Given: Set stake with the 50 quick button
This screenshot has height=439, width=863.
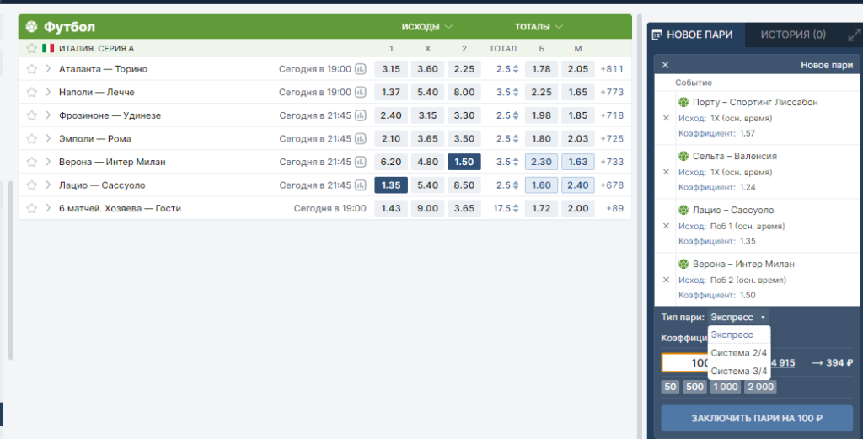Looking at the screenshot, I should pos(670,387).
